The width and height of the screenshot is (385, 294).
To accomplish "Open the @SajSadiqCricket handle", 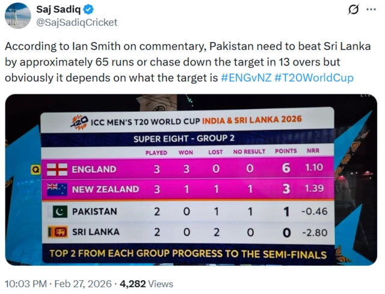I will click(77, 22).
